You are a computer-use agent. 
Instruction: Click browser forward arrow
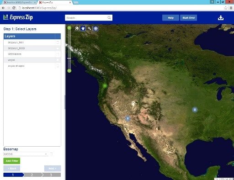pos(9,8)
